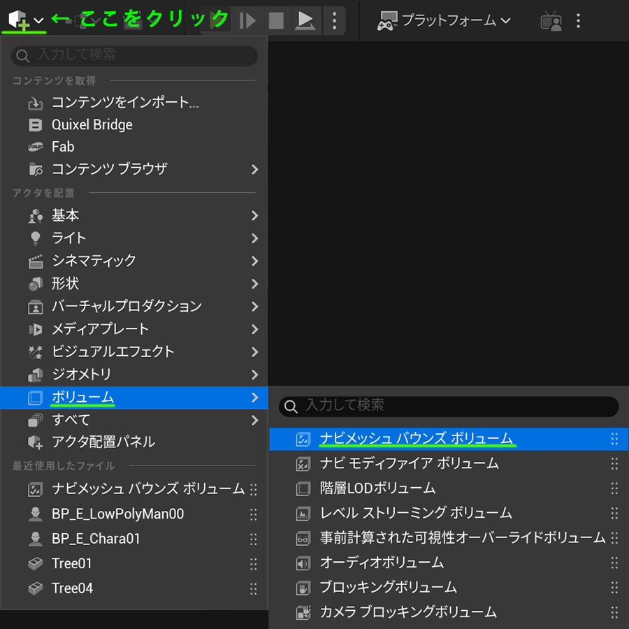Select ナビメッシュ バウンズ ボリューム in the submenu

pyautogui.click(x=416, y=439)
